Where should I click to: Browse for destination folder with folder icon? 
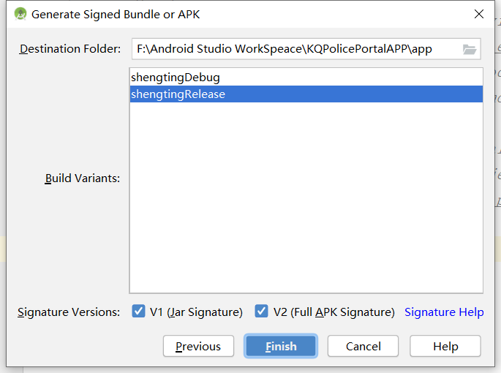pos(470,49)
